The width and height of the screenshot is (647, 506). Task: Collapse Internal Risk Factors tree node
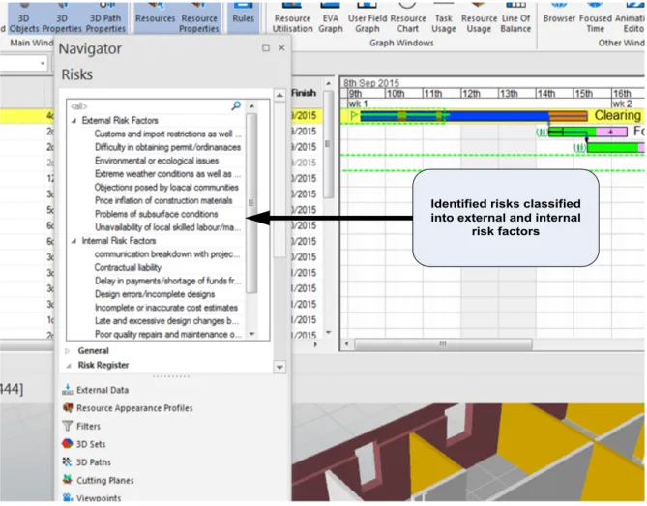point(74,241)
